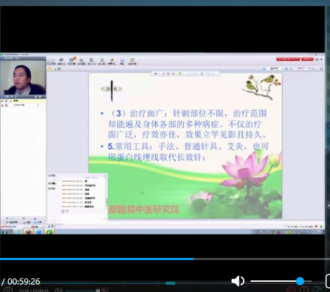The width and height of the screenshot is (330, 292).
Task: Open the yellow folder icon below toolbar
Action: tap(50, 69)
